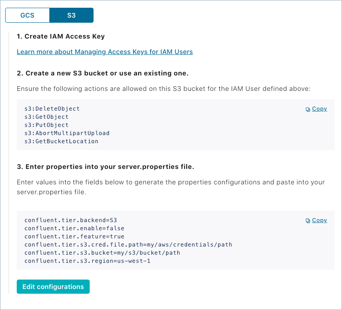
Task: Click the s3.region=us-west-1 property line
Action: pyautogui.click(x=88, y=261)
